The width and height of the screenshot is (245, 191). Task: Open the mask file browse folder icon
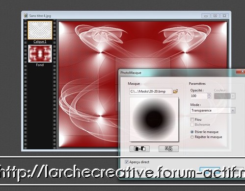175,92
